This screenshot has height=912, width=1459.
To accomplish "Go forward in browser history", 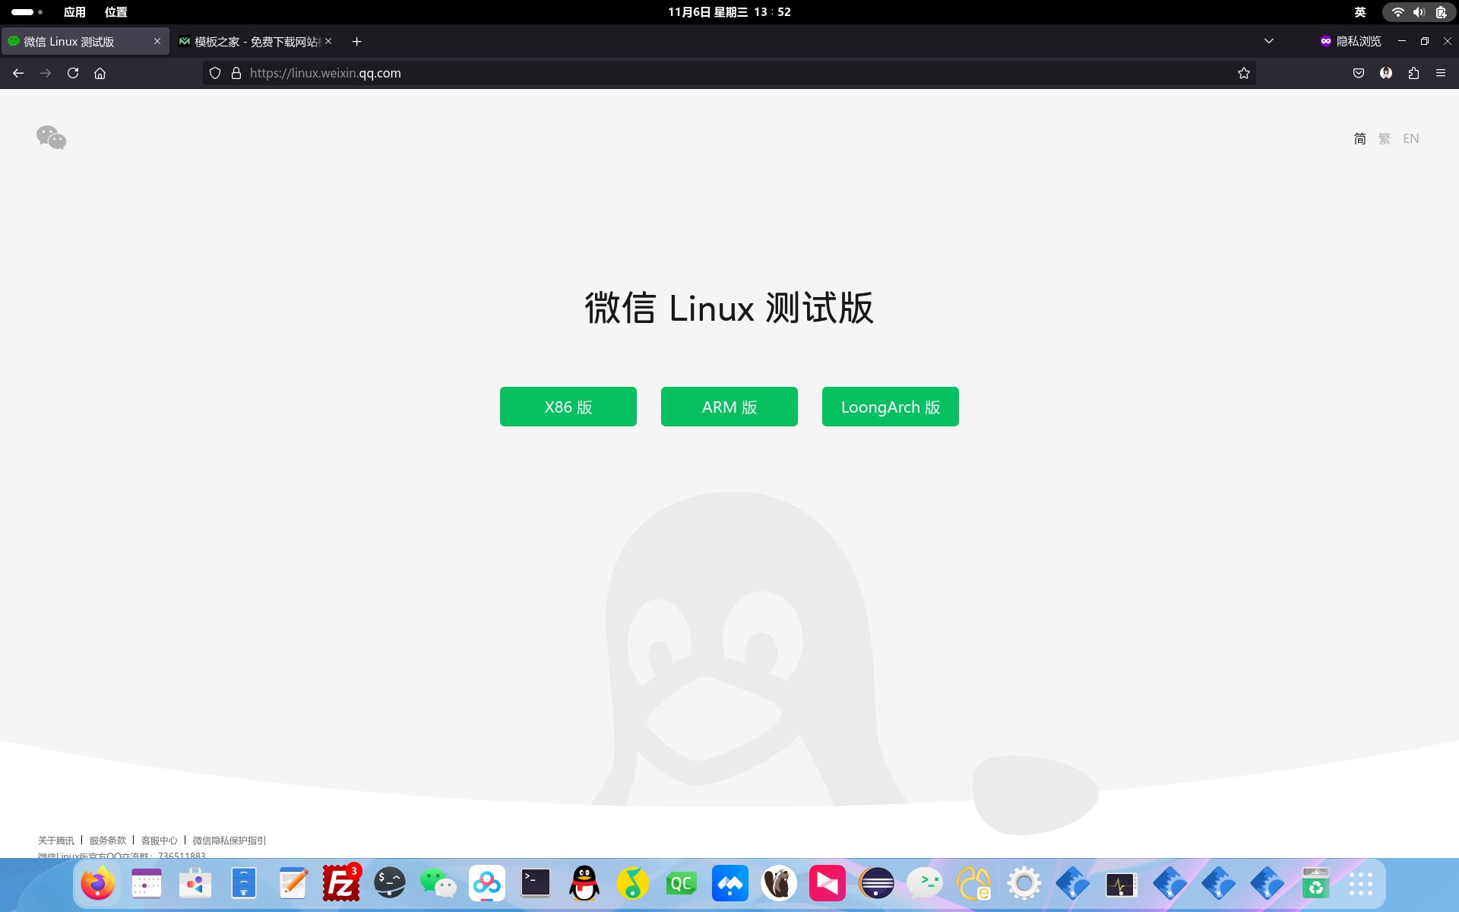I will coord(46,73).
